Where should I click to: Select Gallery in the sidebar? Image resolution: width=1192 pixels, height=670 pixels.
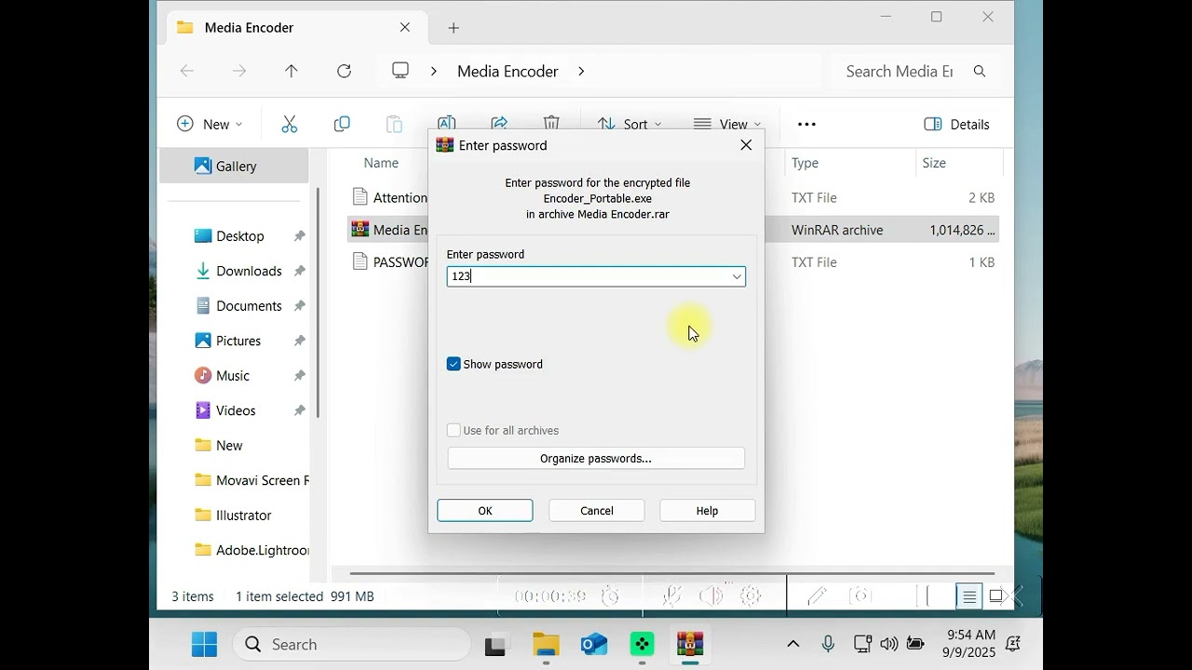point(234,166)
